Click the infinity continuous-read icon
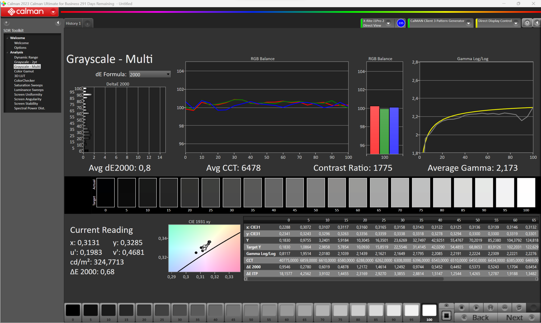The image size is (541, 323). 505,308
